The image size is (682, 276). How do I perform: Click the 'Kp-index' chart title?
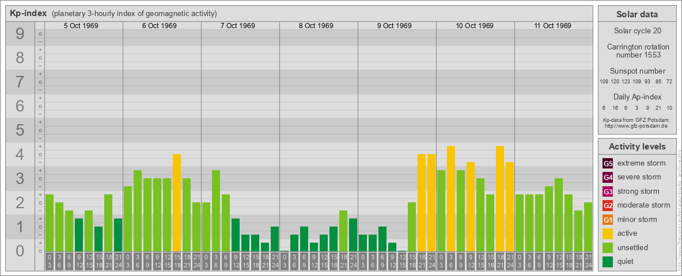pos(28,13)
